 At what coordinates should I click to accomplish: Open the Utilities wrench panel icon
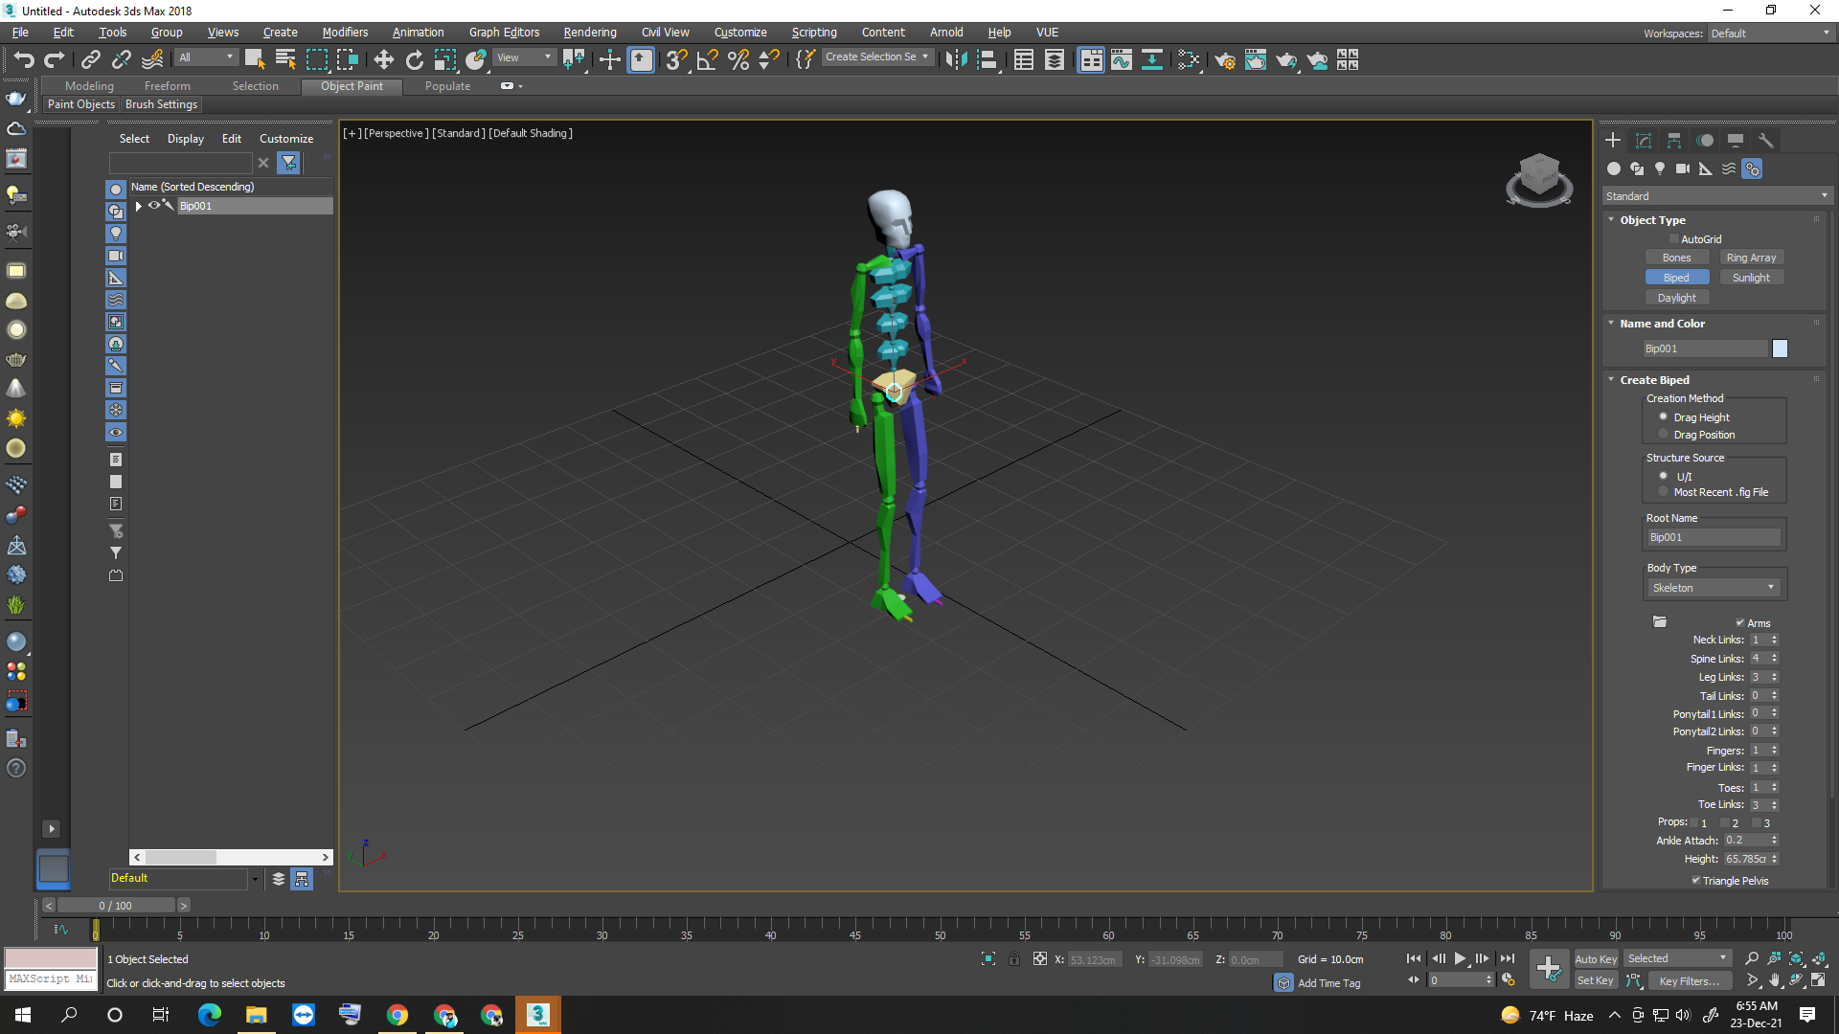(x=1766, y=141)
